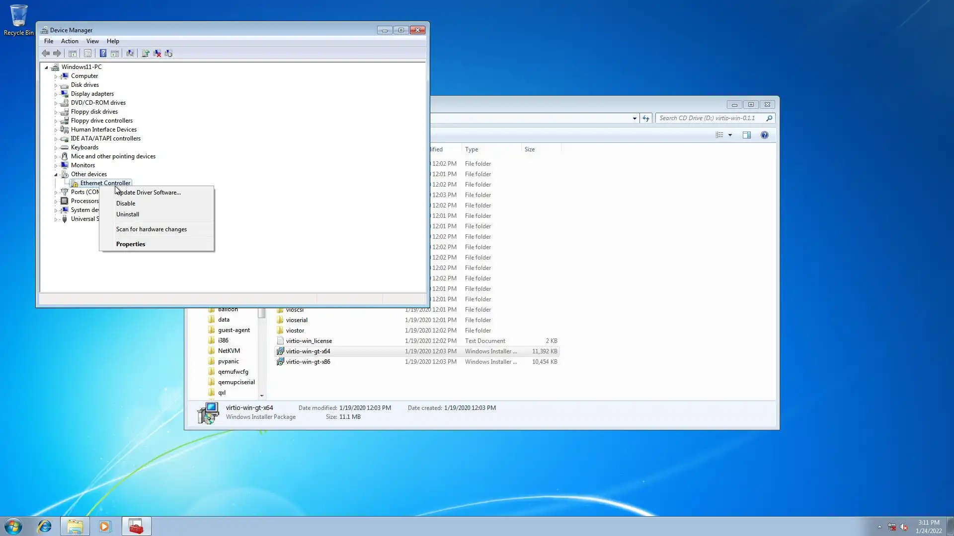Image resolution: width=954 pixels, height=536 pixels.
Task: Select the virtio-win-gt-x86 installer file
Action: pyautogui.click(x=308, y=362)
